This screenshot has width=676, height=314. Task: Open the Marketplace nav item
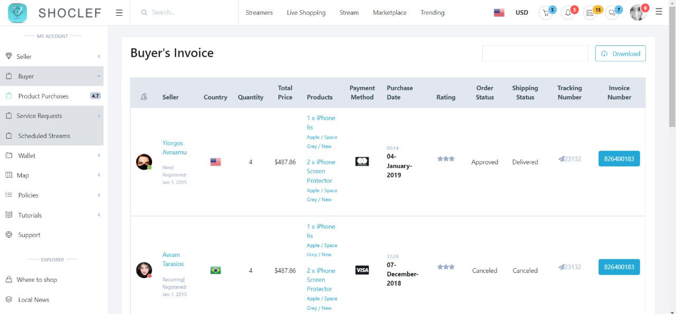click(x=389, y=13)
